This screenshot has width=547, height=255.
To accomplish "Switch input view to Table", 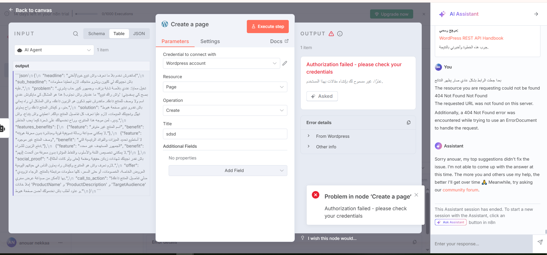I will pos(119,34).
